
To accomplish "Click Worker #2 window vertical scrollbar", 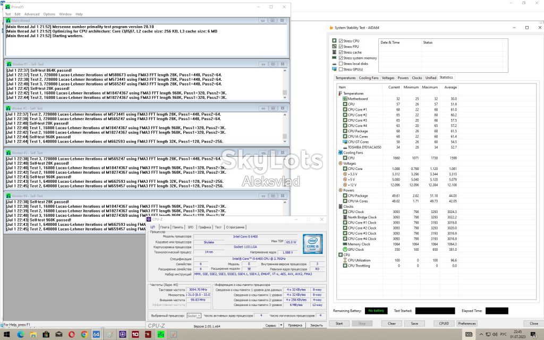I will point(285,128).
